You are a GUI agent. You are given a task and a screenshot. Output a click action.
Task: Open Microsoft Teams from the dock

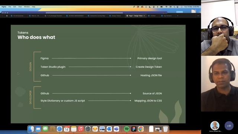[116, 129]
